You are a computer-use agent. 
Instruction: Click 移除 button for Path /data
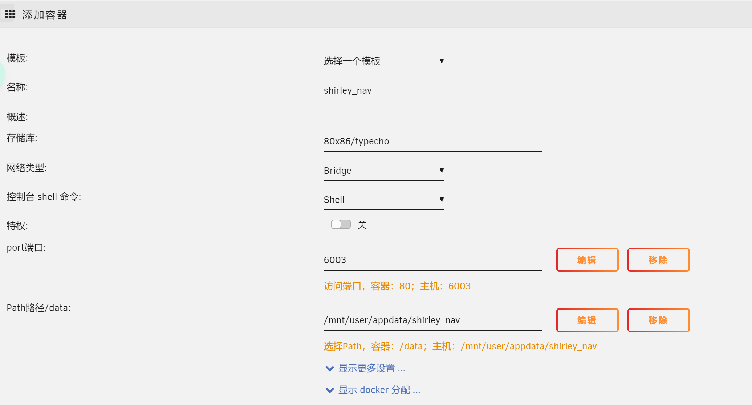(x=658, y=320)
